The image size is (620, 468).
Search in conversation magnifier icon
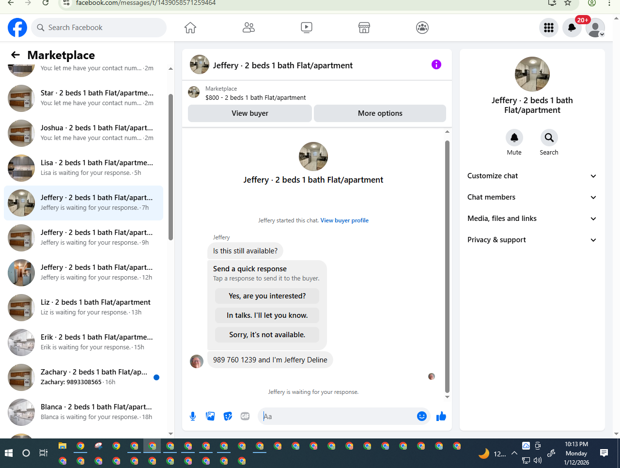pos(549,138)
